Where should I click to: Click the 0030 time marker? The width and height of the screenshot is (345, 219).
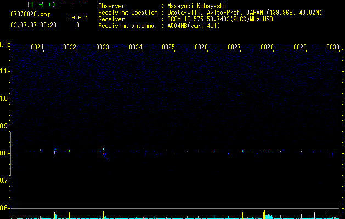(333, 47)
